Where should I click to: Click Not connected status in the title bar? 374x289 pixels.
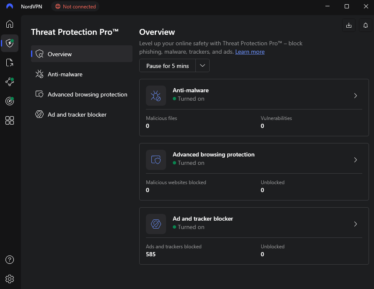click(x=75, y=6)
